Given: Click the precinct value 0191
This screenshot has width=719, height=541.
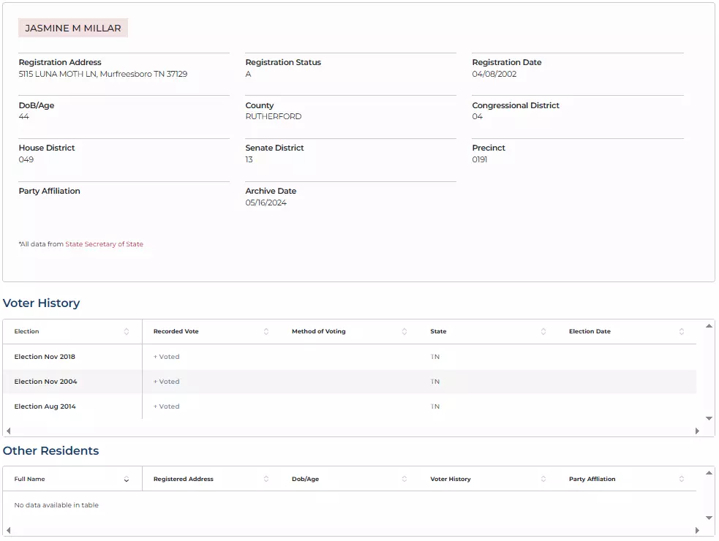Looking at the screenshot, I should click(480, 159).
